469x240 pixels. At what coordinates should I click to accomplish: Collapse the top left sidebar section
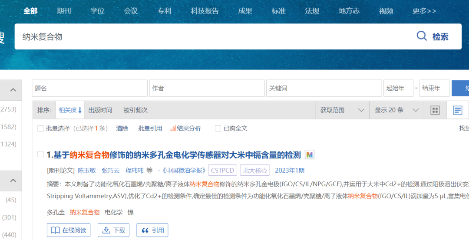pyautogui.click(x=13, y=90)
